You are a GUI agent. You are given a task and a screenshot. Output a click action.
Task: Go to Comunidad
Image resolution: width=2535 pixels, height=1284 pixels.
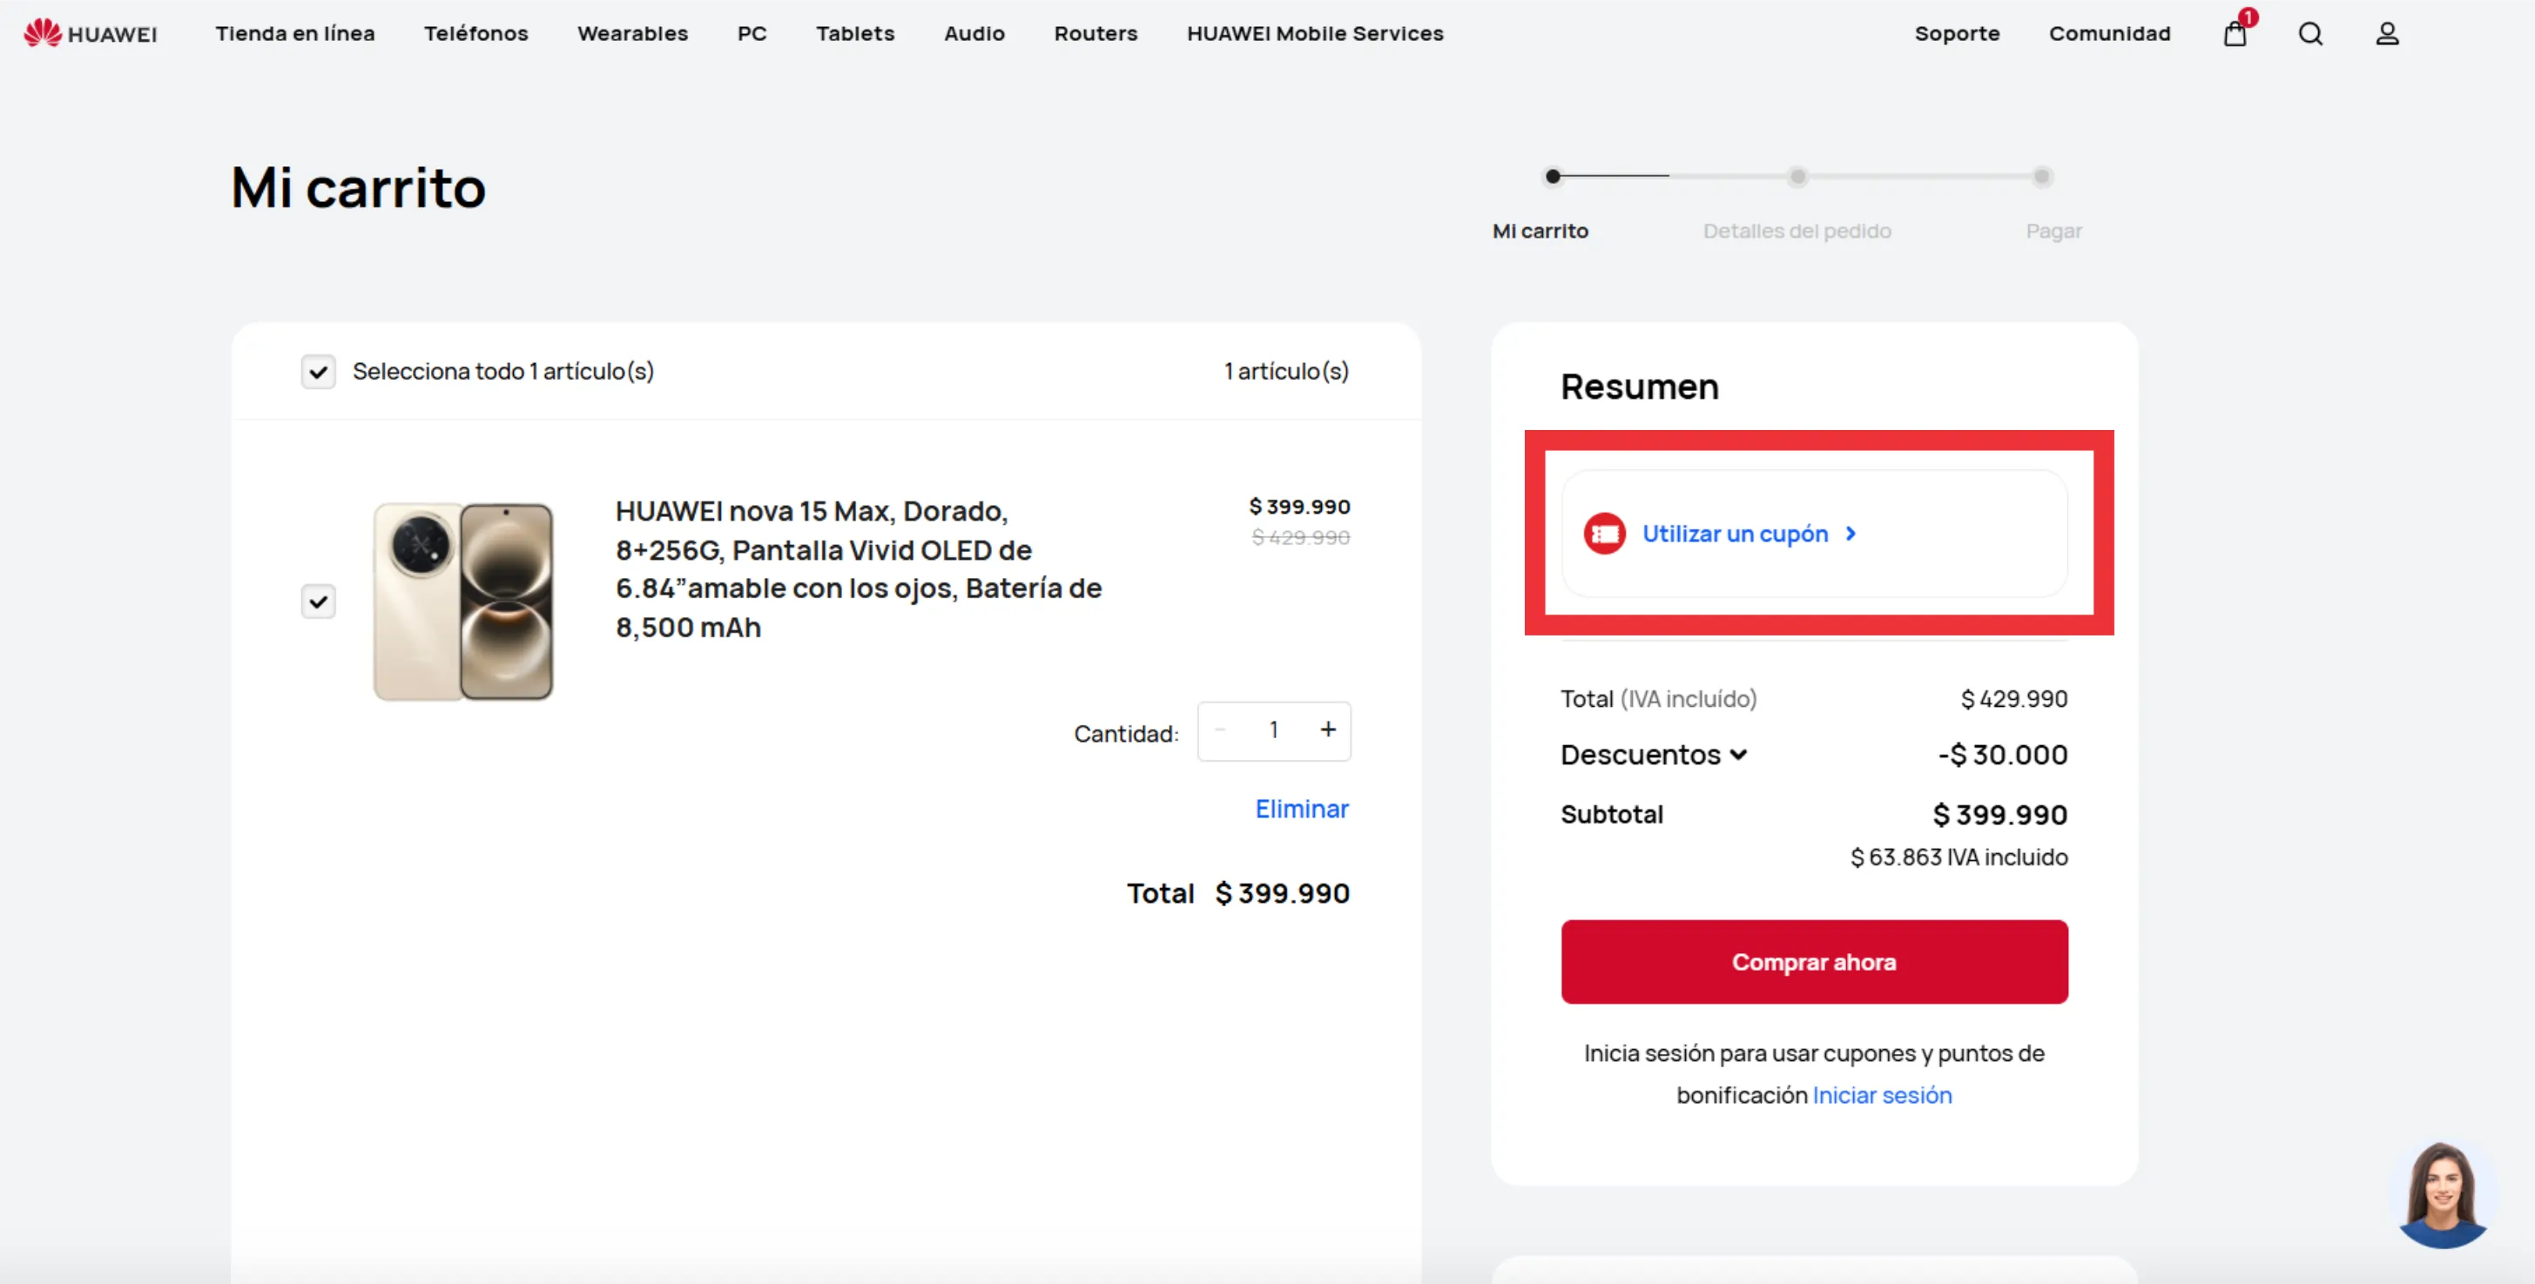2109,33
